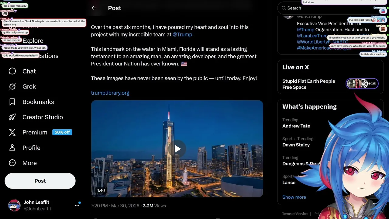Click the @JohnLeaflit handle

coord(38,209)
